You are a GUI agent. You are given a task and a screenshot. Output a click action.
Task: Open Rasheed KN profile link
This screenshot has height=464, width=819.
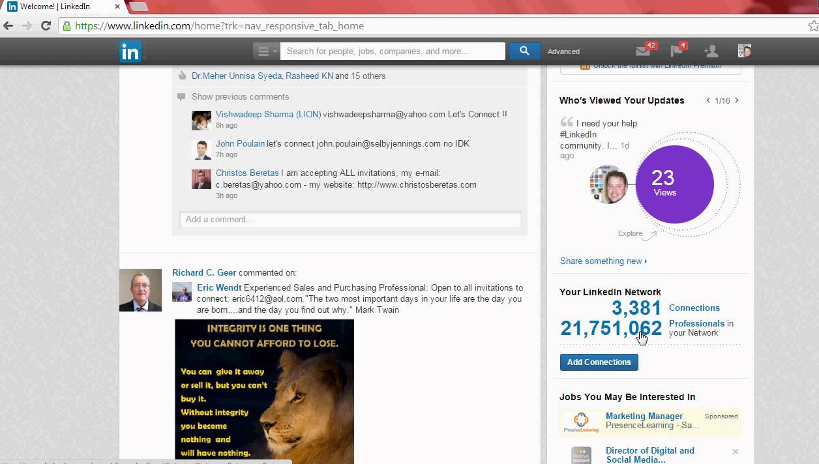[309, 76]
